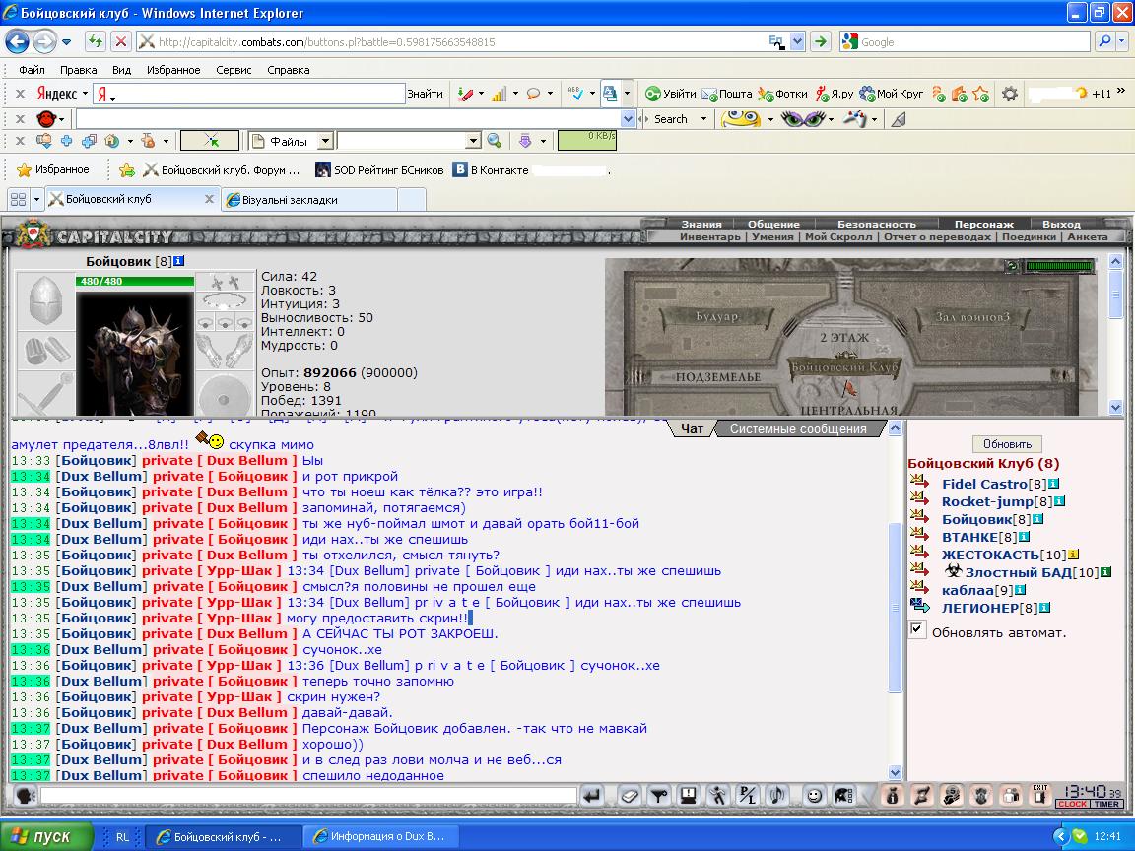Click the Google search box
This screenshot has width=1135, height=851.
[x=965, y=42]
